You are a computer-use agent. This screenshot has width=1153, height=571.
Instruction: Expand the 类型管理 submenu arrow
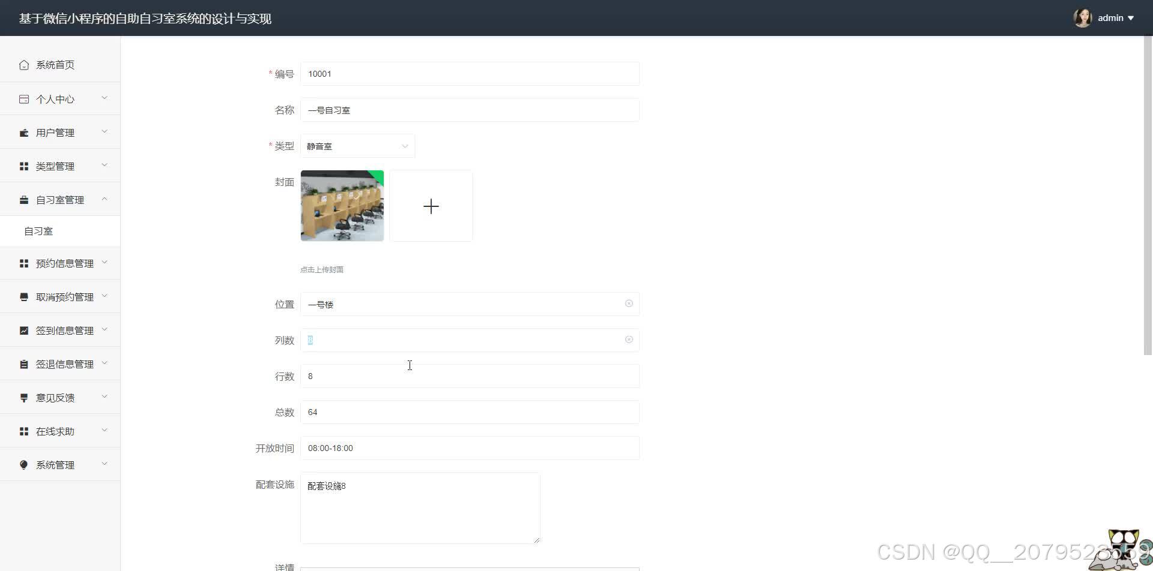[x=104, y=165]
